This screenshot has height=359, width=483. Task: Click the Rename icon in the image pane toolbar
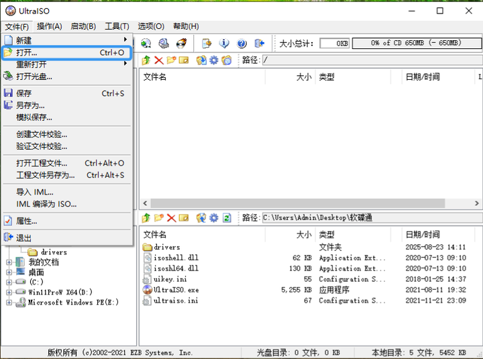tap(184, 60)
